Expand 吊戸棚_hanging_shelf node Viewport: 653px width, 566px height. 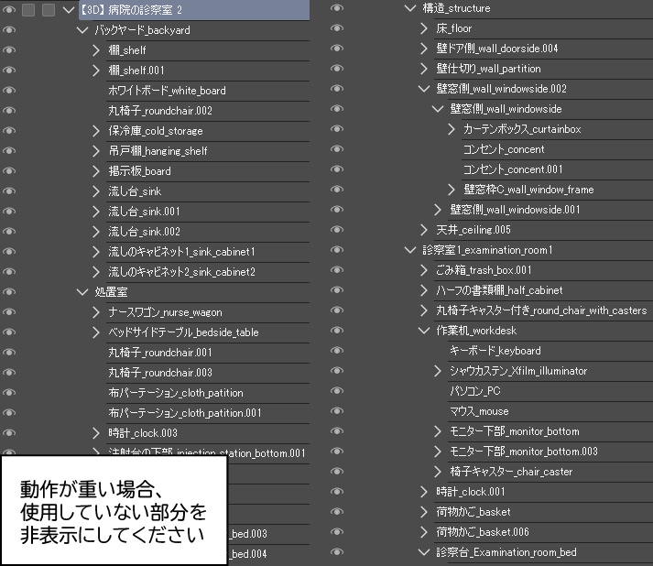point(96,151)
